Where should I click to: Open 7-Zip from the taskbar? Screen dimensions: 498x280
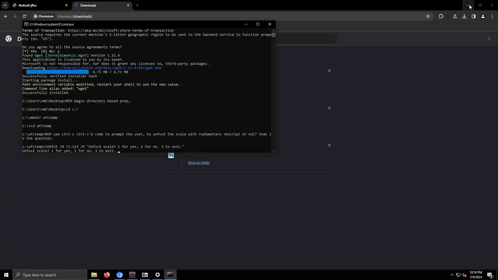(145, 275)
